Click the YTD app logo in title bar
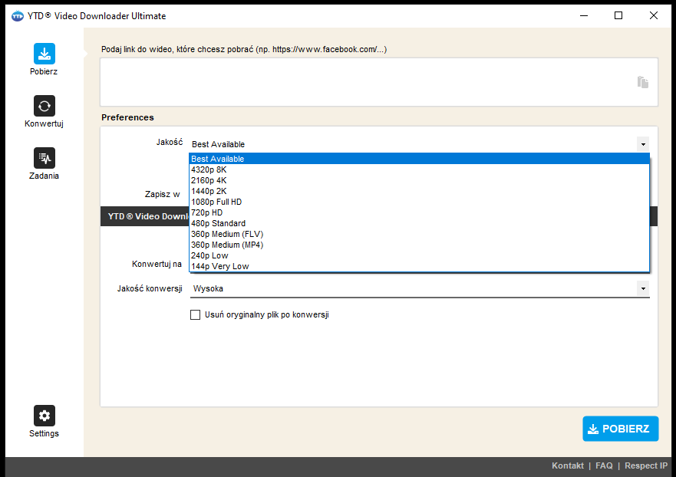This screenshot has height=477, width=676. 17,16
